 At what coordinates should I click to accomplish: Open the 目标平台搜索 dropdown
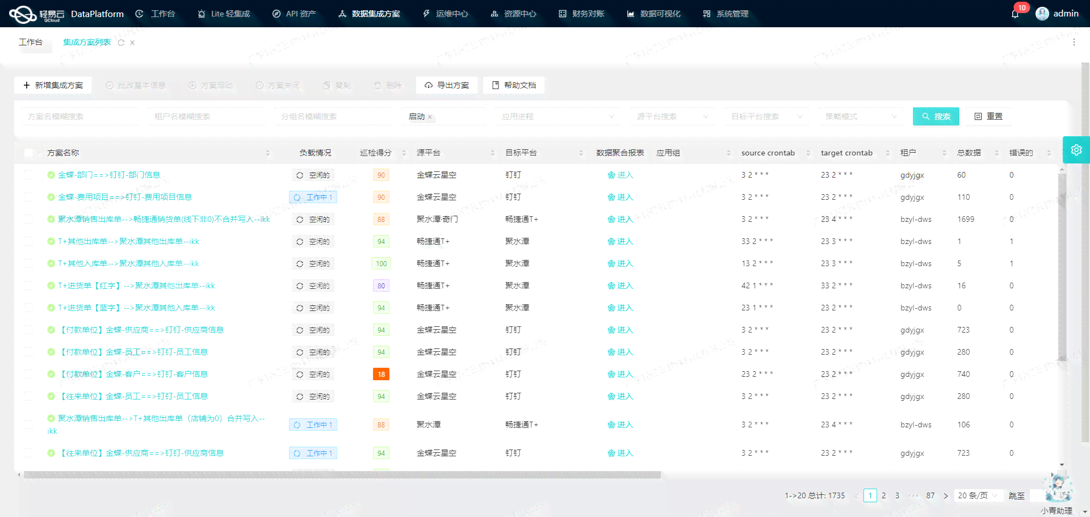coord(766,116)
